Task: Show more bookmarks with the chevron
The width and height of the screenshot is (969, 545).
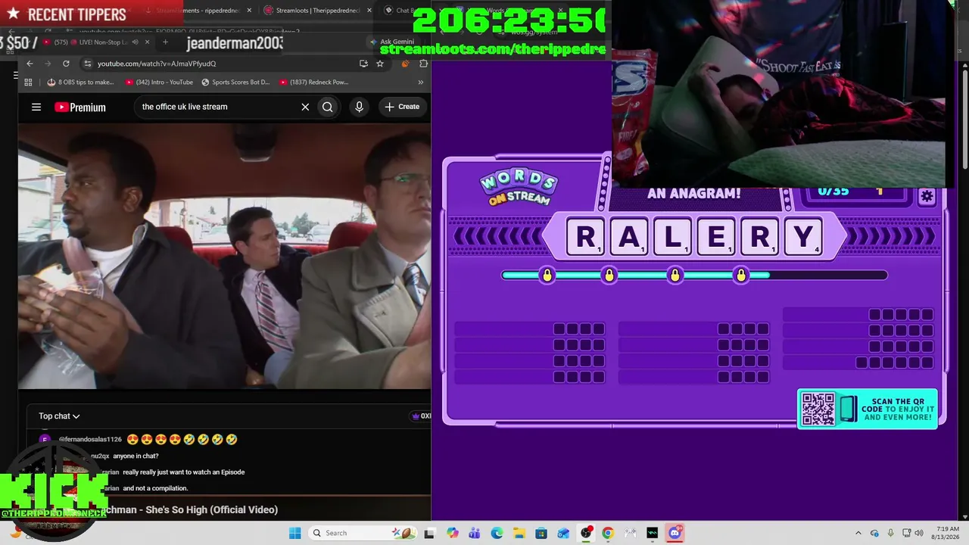Action: coord(422,82)
